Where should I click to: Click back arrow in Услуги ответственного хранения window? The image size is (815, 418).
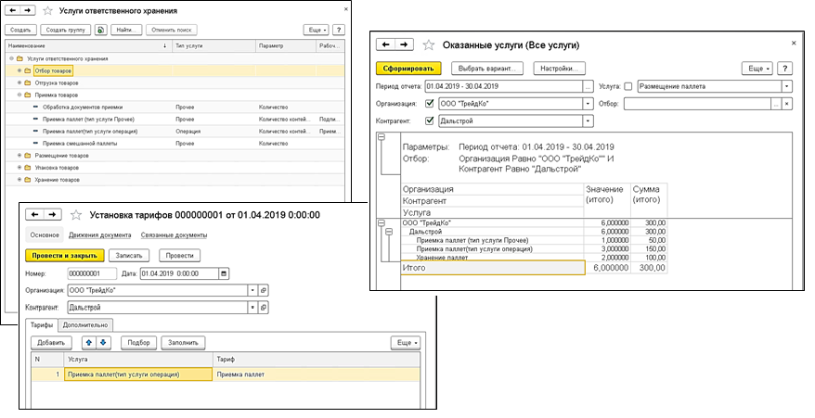click(x=13, y=10)
